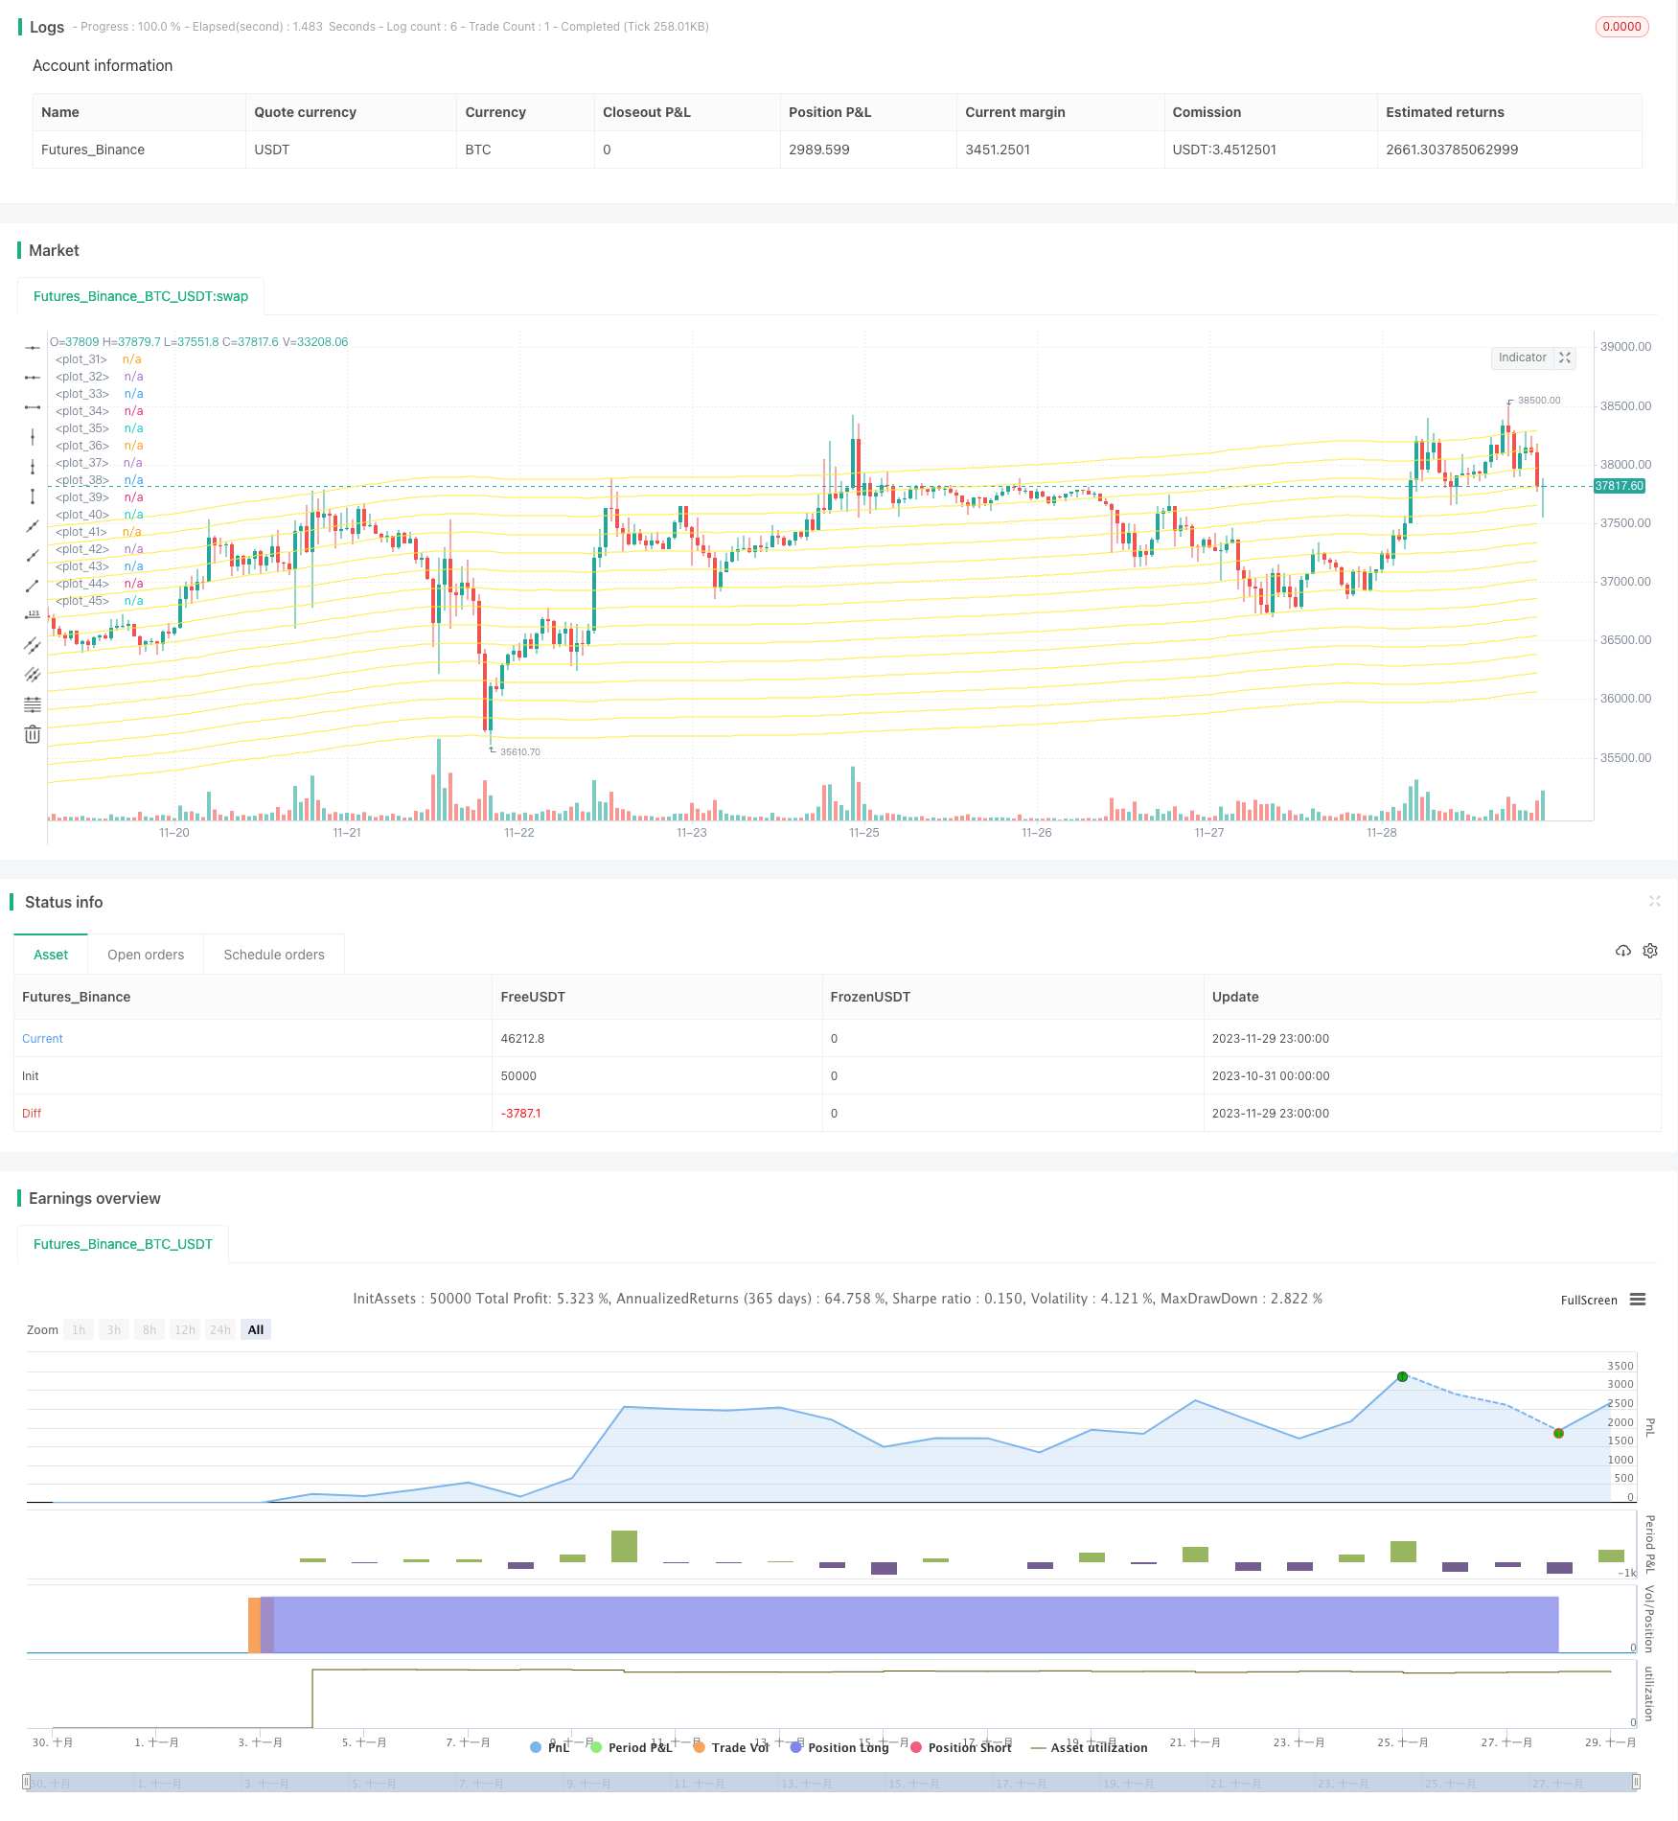Image resolution: width=1678 pixels, height=1821 pixels.
Task: Click the green peak marker on PnL chart
Action: coord(1402,1376)
